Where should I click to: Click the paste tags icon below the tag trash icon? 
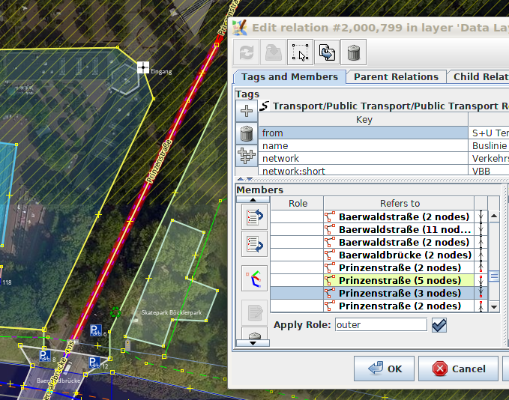(247, 157)
